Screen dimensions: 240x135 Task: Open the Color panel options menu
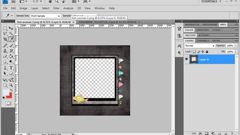[x=237, y=30]
